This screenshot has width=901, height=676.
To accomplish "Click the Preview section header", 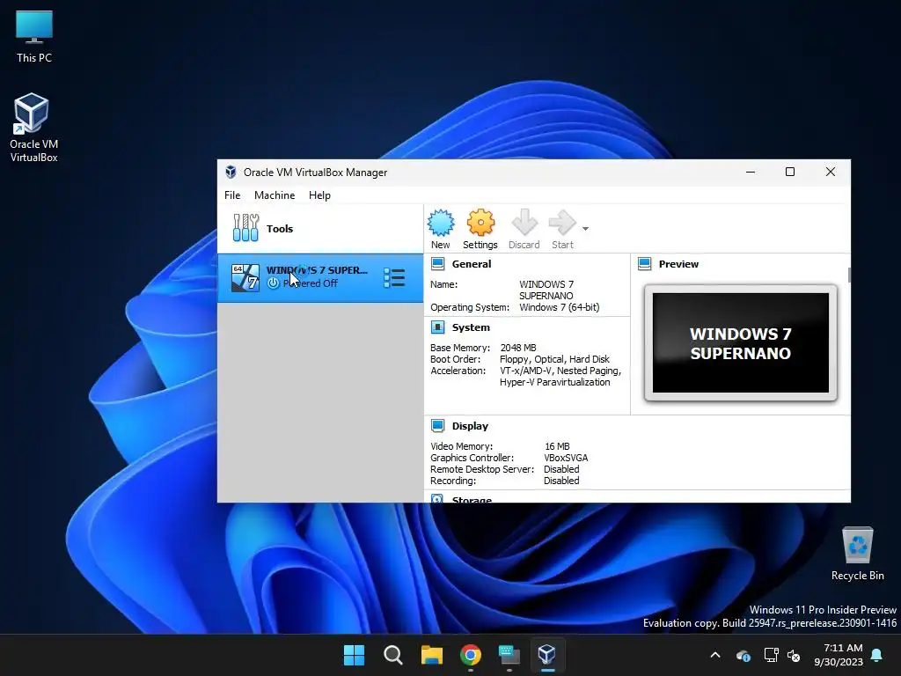I will coord(678,264).
